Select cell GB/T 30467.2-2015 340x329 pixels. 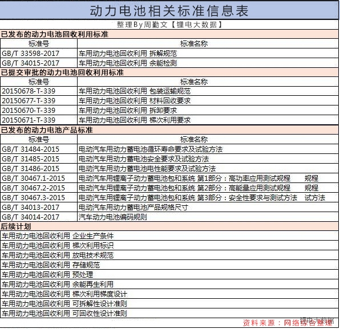pyautogui.click(x=39, y=188)
